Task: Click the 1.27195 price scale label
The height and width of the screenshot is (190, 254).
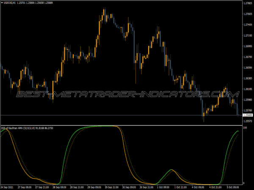Action: point(248,35)
